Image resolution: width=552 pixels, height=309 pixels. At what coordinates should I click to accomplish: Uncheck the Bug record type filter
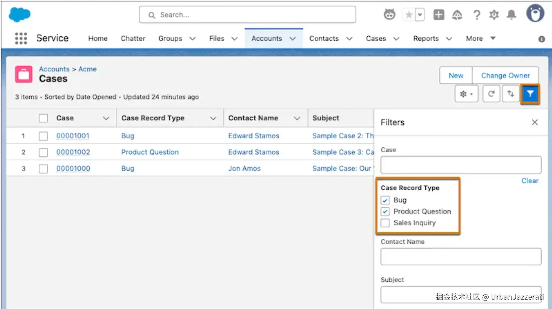(x=385, y=200)
